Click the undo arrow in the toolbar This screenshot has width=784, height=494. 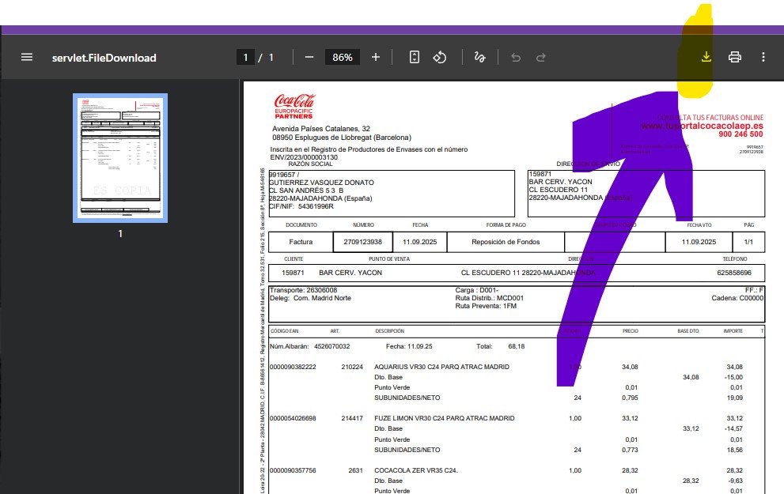click(516, 58)
